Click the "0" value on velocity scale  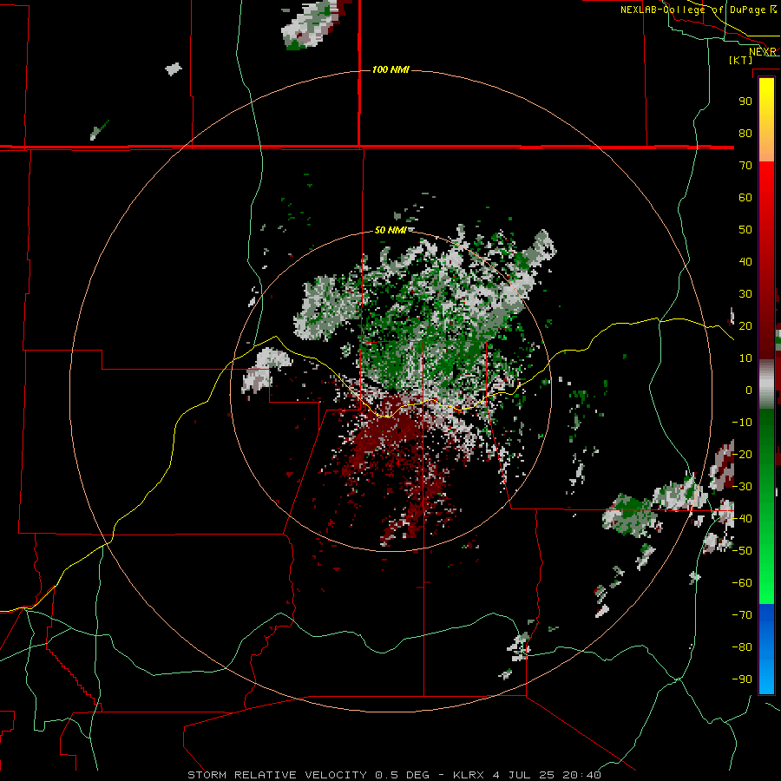[x=749, y=390]
